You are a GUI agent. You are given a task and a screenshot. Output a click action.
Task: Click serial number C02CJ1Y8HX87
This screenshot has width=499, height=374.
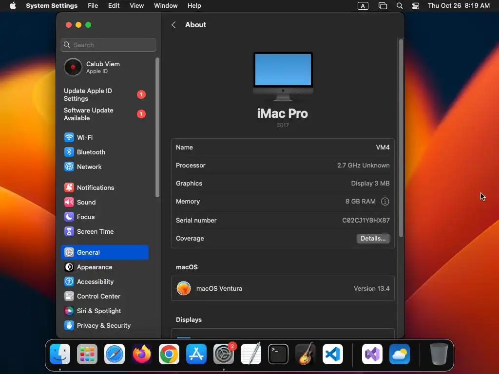pyautogui.click(x=366, y=221)
